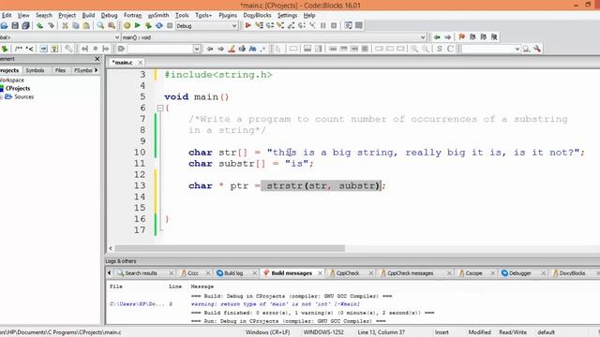Click the warning message about 'main' return type
This screenshot has width=600, height=337.
(x=276, y=304)
